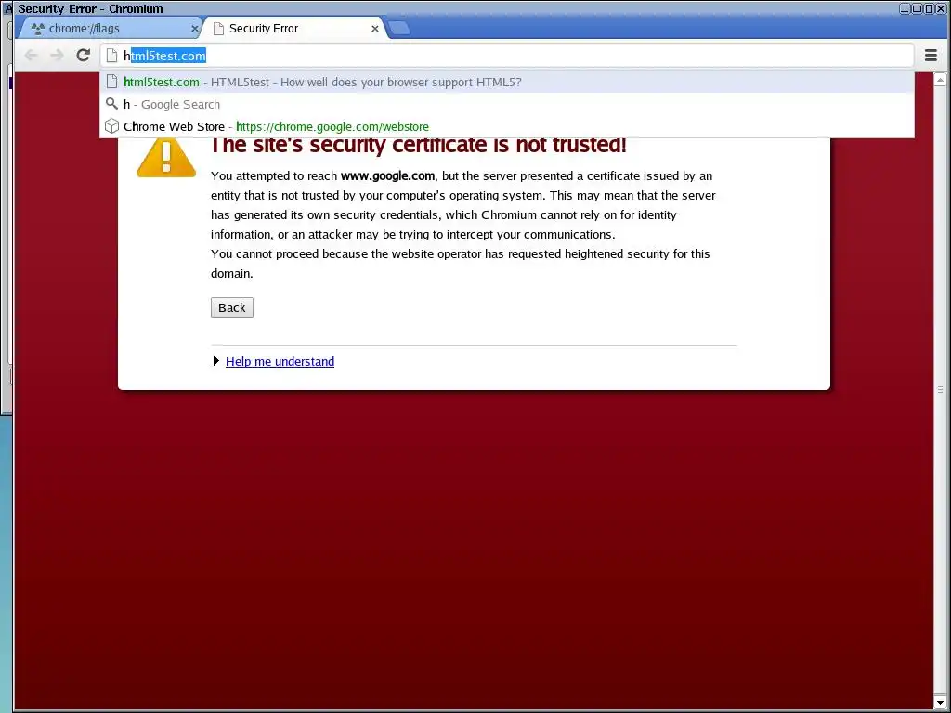The height and width of the screenshot is (713, 951).
Task: Select the 'h - Google Search' suggestion
Action: 507,104
